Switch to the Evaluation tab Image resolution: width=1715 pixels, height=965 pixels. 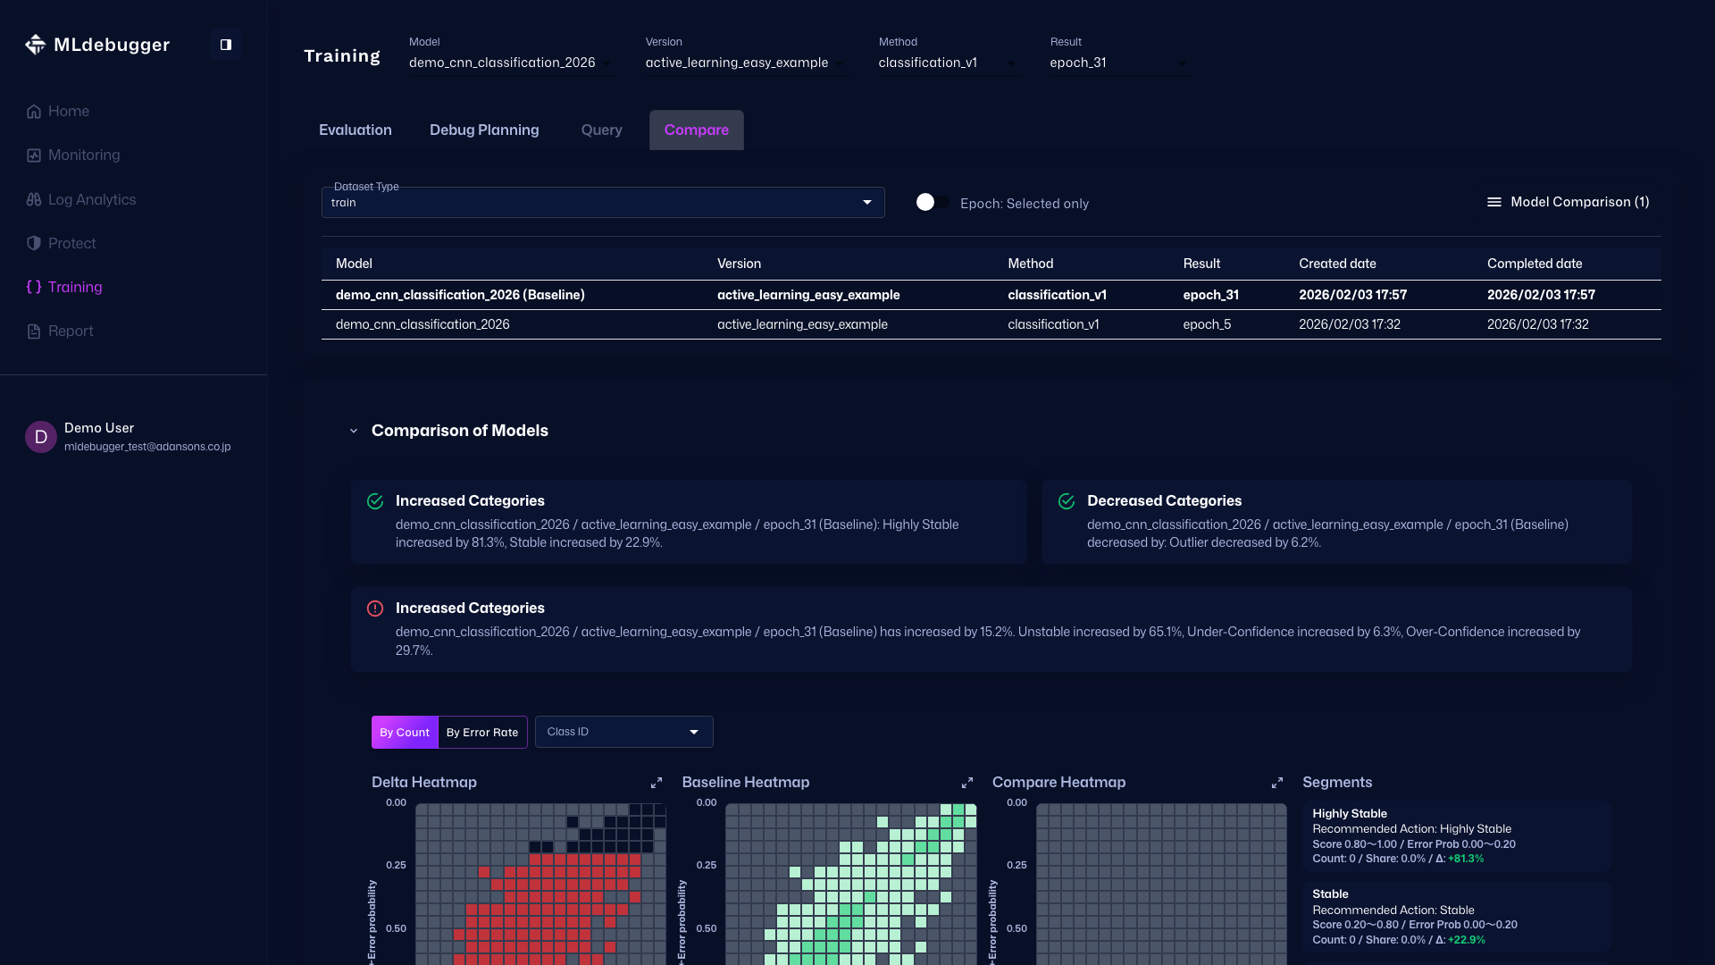[355, 130]
